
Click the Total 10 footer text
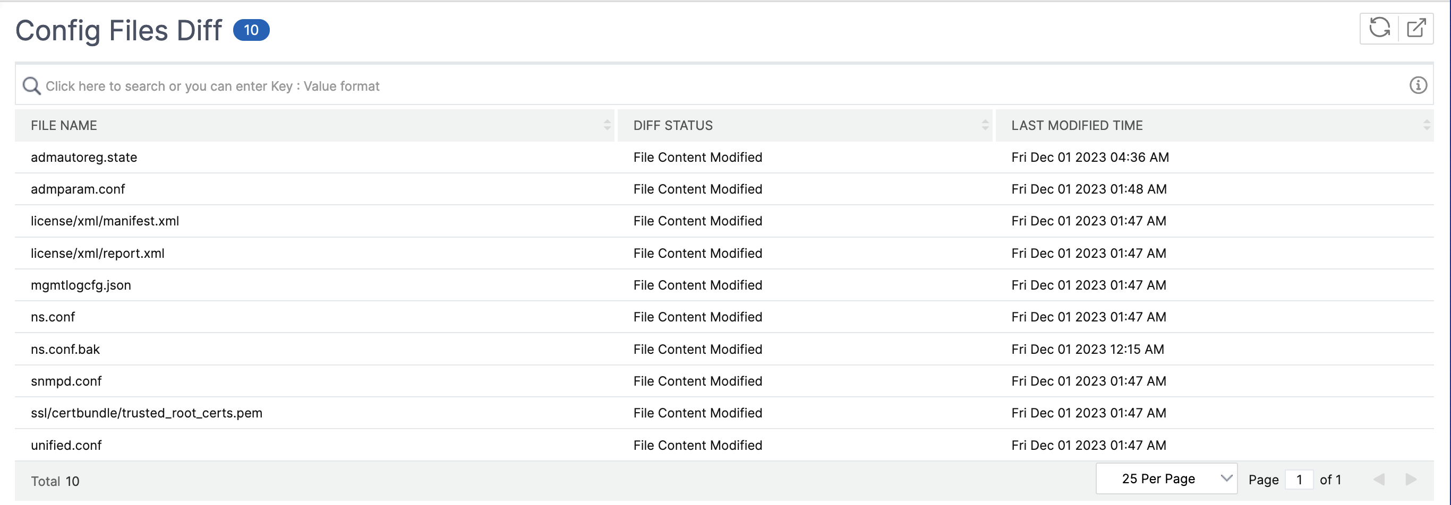click(x=55, y=481)
